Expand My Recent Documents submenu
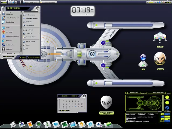This screenshot has height=129, width=172. [x=32, y=18]
